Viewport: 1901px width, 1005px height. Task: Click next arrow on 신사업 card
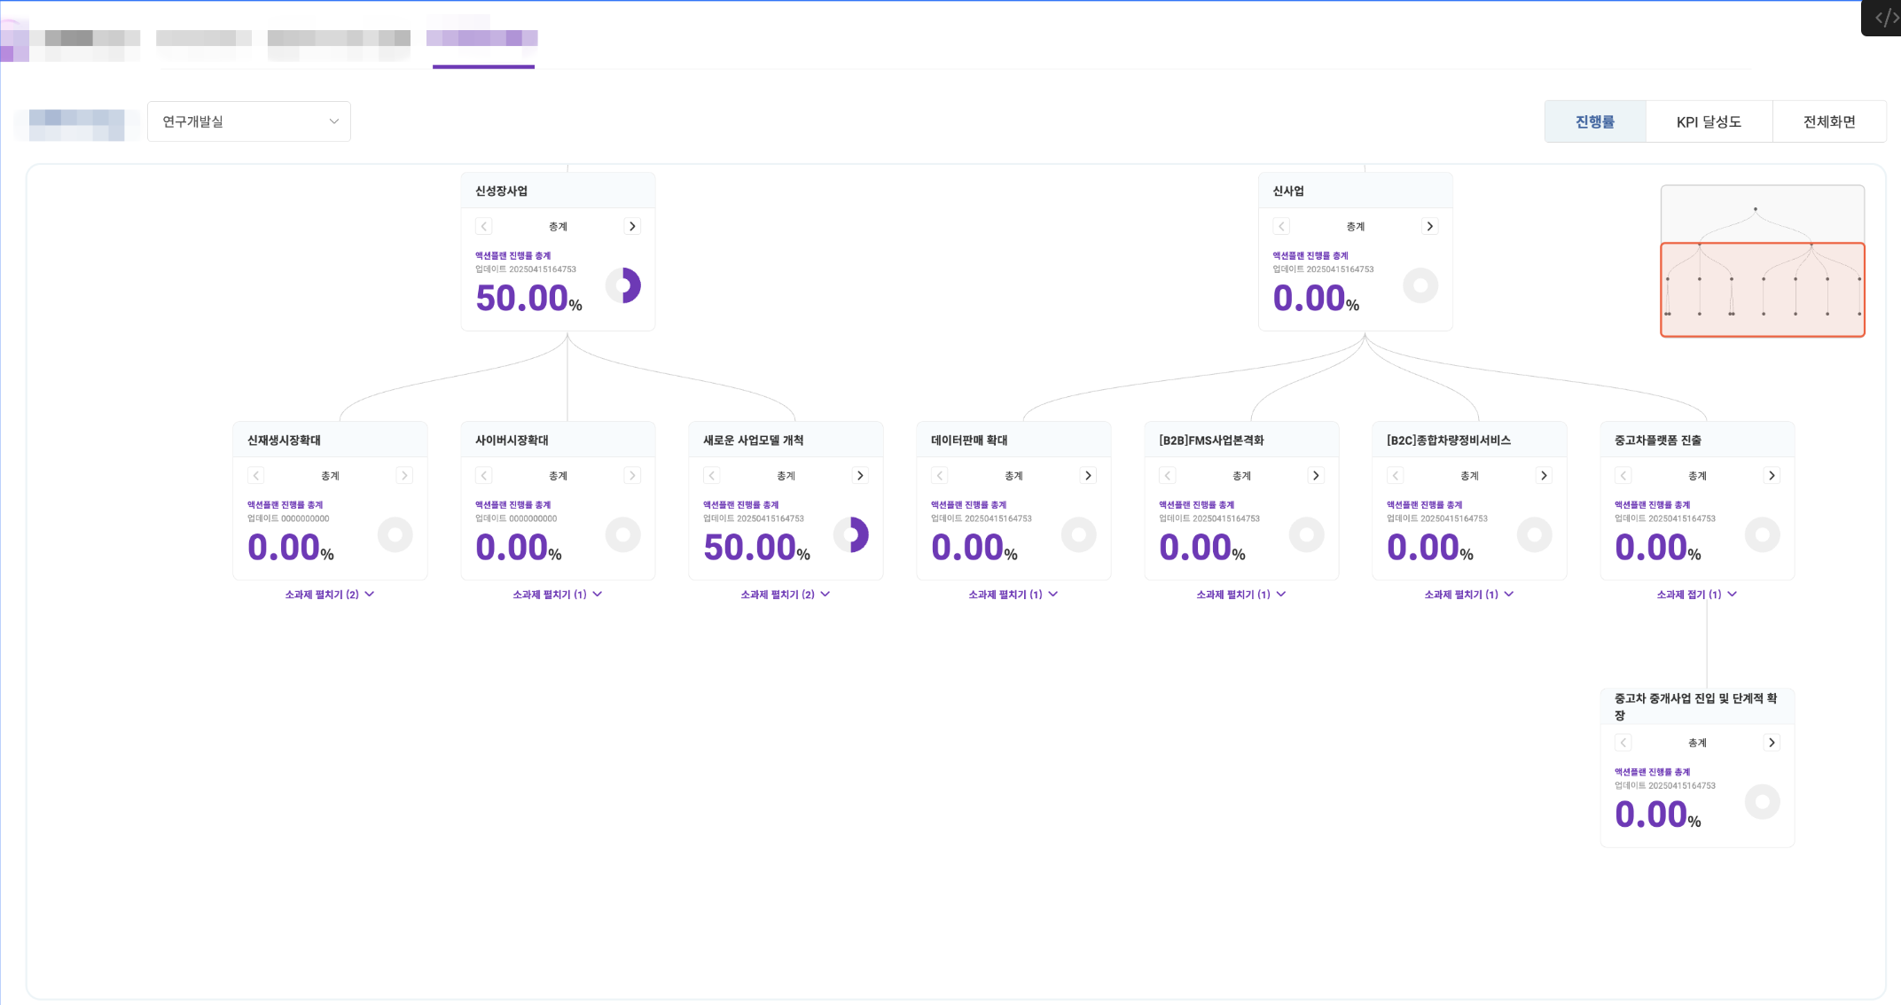[x=1429, y=226]
